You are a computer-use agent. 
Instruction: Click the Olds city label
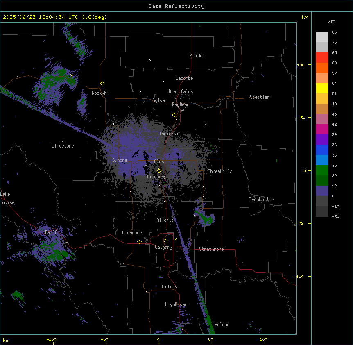pos(159,161)
